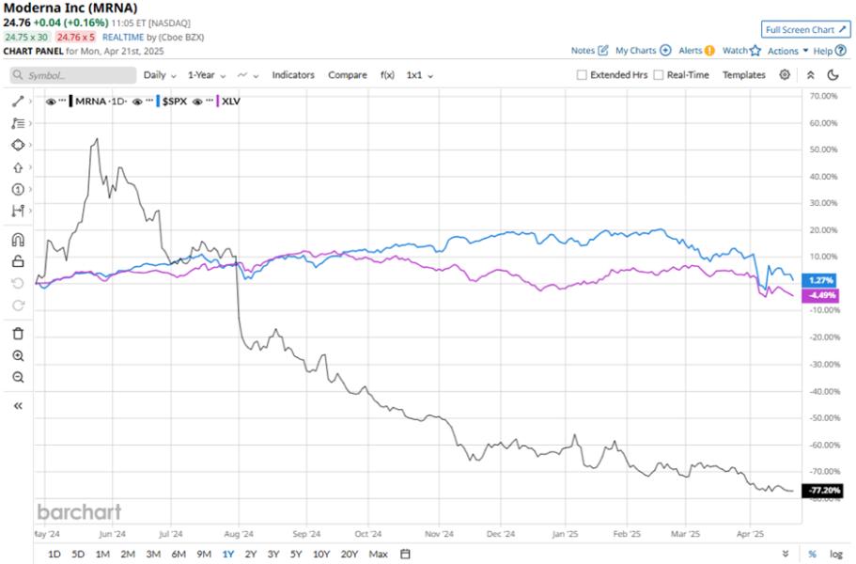
Task: Open My Charts
Action: pyautogui.click(x=643, y=51)
